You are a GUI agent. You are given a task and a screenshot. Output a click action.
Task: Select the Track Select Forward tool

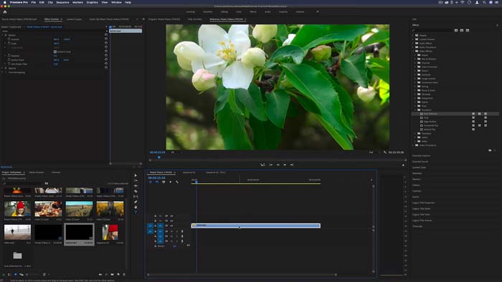coord(136,180)
